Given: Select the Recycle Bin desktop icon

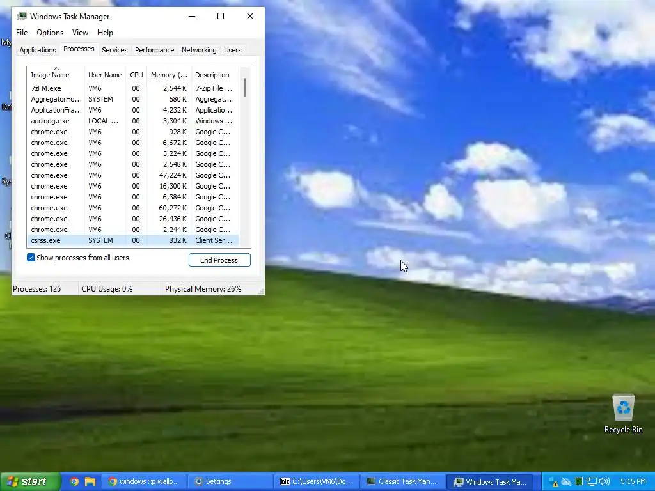Looking at the screenshot, I should pyautogui.click(x=623, y=414).
